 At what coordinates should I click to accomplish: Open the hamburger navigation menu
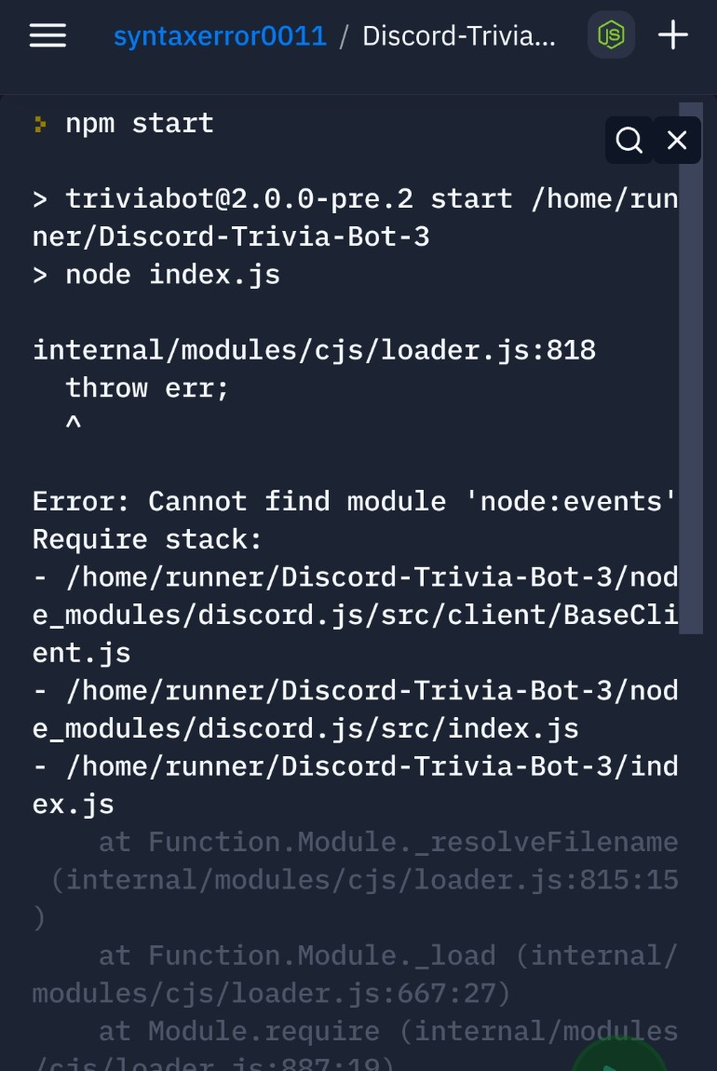click(47, 35)
